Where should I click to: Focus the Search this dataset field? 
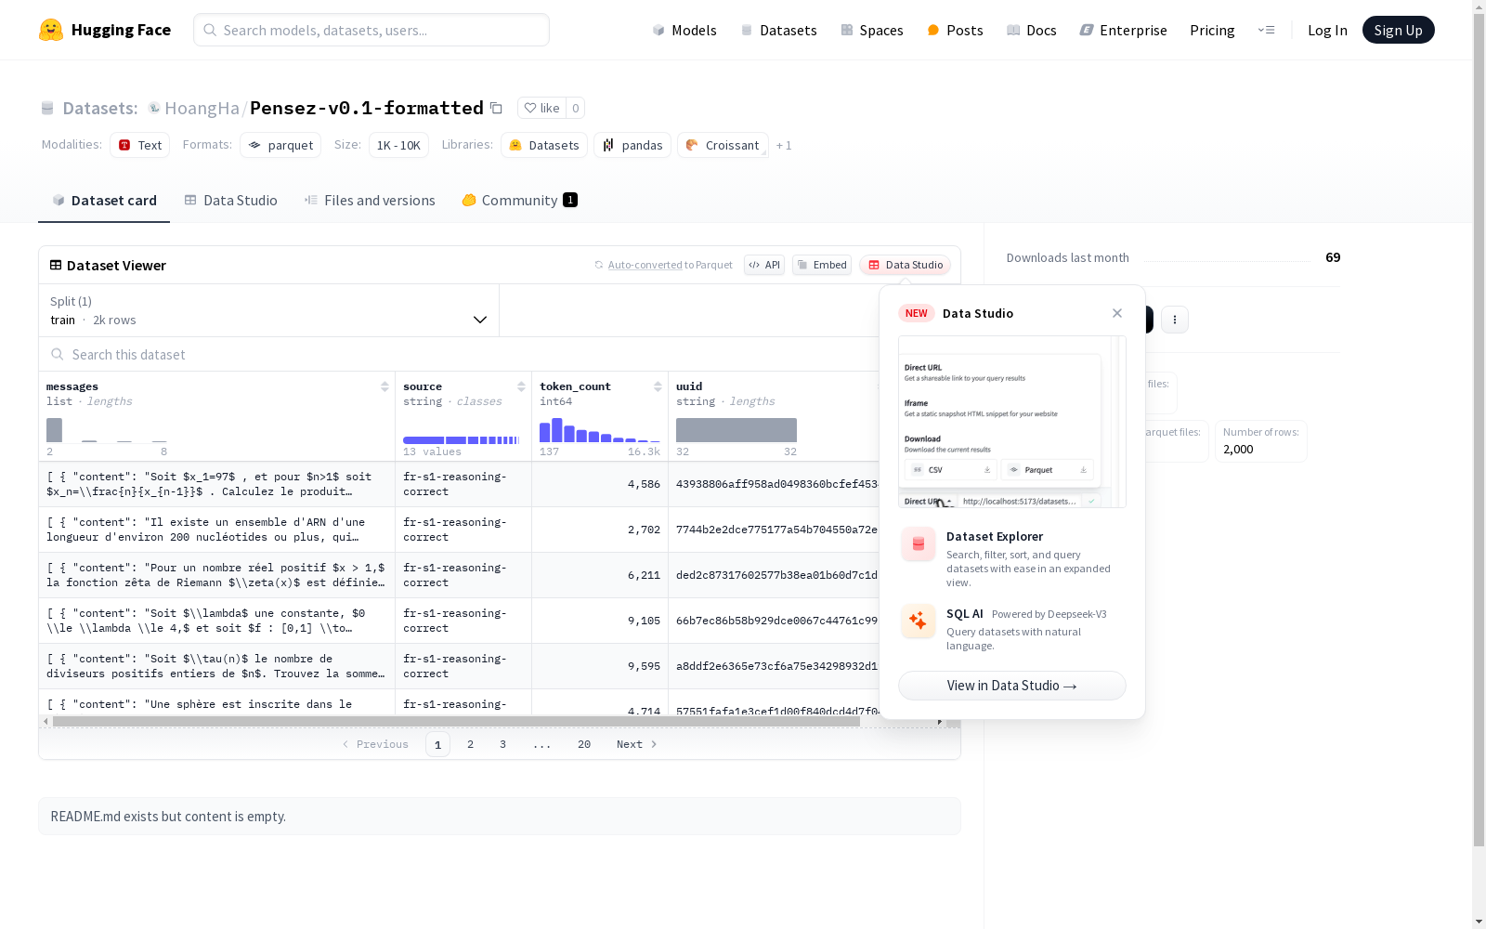pyautogui.click(x=459, y=354)
